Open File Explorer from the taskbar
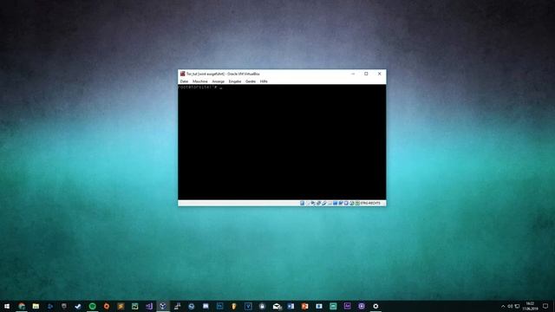555x312 pixels. point(36,306)
